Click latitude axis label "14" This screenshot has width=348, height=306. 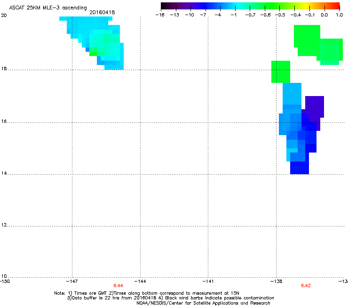click(4, 173)
